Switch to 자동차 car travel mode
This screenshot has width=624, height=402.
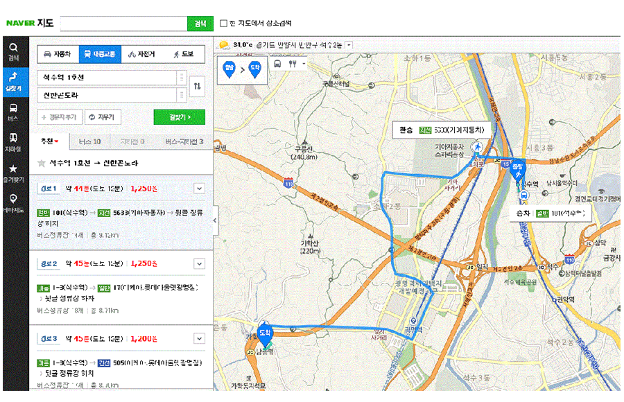click(x=58, y=54)
